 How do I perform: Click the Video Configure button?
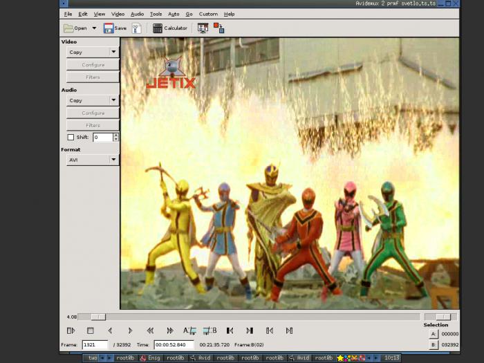point(93,65)
